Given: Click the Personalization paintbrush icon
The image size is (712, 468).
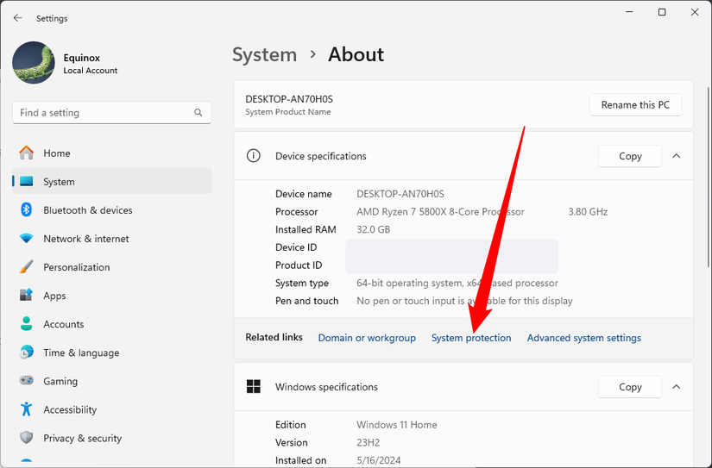Looking at the screenshot, I should [x=27, y=266].
